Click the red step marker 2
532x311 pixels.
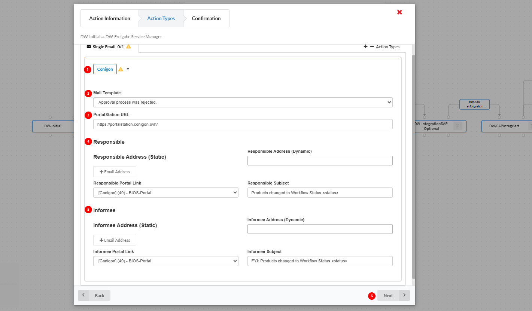pyautogui.click(x=88, y=93)
